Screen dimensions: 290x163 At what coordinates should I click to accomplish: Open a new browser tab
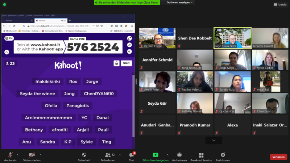(70, 21)
